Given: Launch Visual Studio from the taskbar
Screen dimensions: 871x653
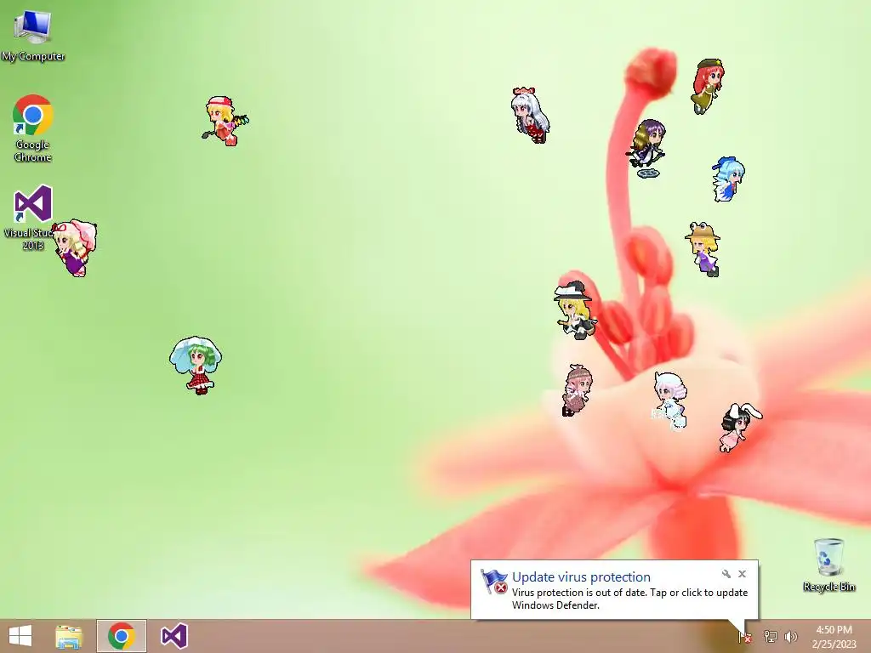Looking at the screenshot, I should (x=174, y=636).
